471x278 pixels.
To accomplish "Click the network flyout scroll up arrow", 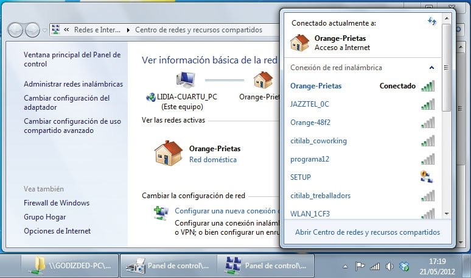I will 447,18.
